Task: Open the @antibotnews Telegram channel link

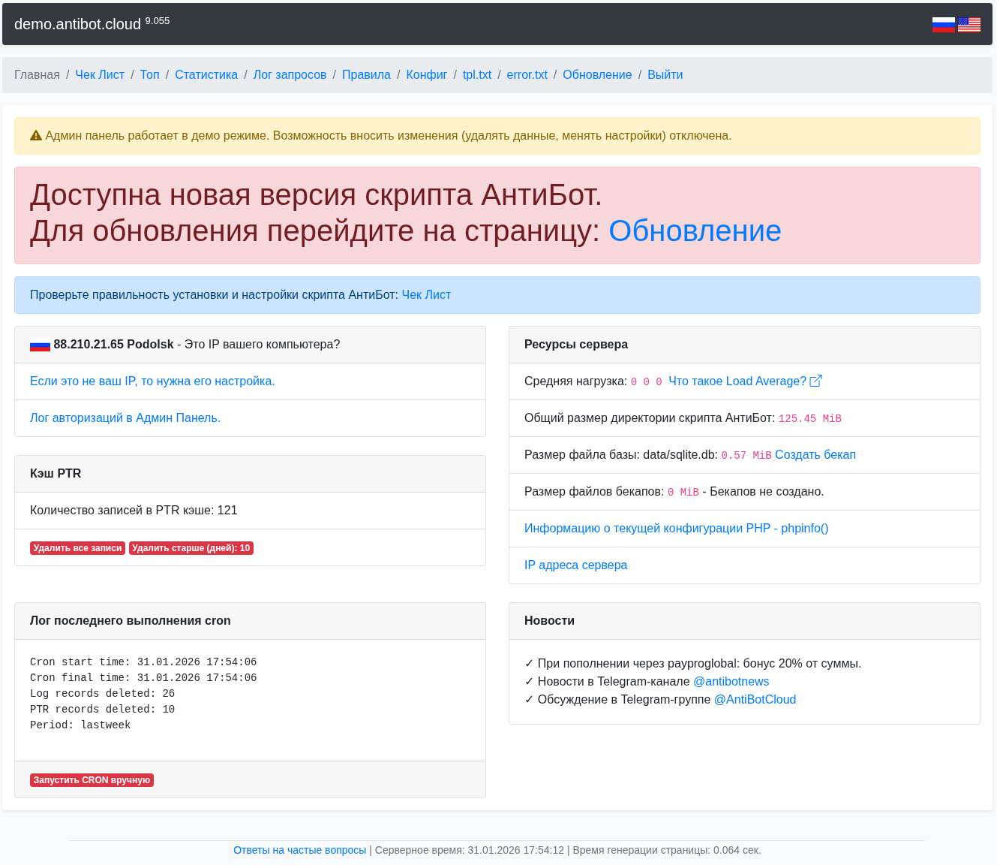Action: (731, 682)
